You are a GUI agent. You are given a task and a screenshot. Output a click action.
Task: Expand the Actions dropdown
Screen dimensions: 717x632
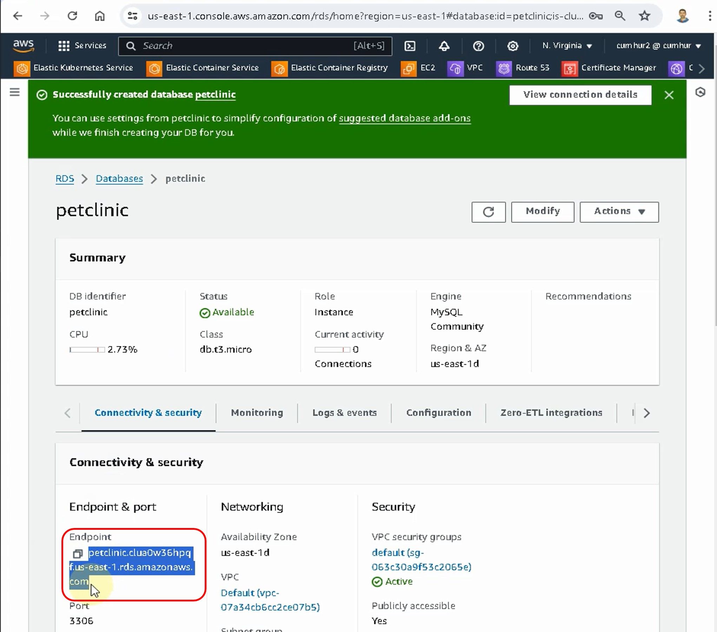619,212
